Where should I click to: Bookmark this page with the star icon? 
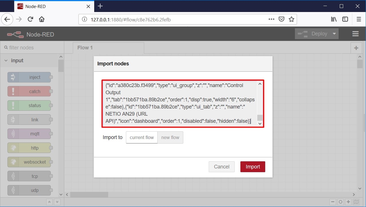click(291, 19)
